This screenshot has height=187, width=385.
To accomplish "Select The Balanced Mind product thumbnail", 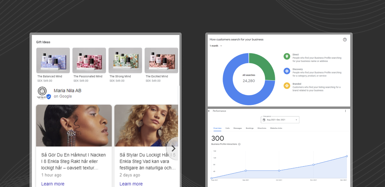I will [x=53, y=60].
